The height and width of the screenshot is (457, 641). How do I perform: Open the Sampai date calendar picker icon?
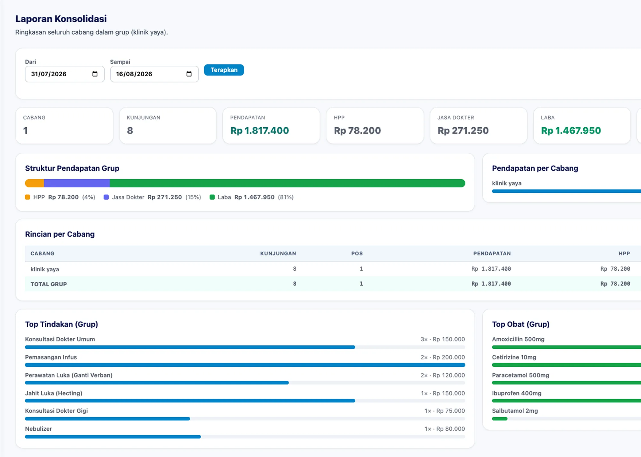pyautogui.click(x=189, y=74)
